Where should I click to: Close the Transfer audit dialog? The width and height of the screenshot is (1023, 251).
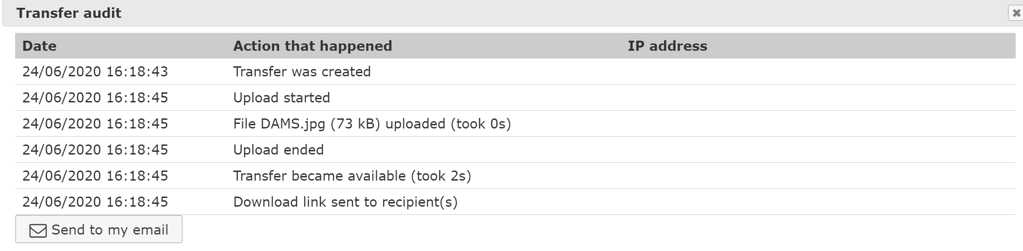[1016, 13]
